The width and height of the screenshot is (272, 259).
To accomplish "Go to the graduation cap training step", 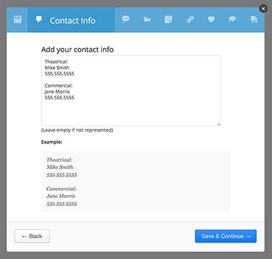I will (x=232, y=19).
